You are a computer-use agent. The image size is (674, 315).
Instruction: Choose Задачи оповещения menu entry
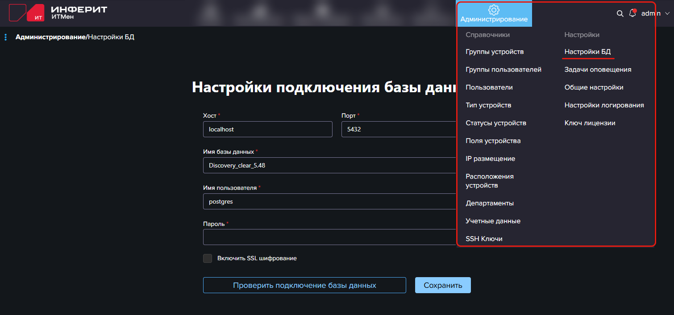point(598,70)
